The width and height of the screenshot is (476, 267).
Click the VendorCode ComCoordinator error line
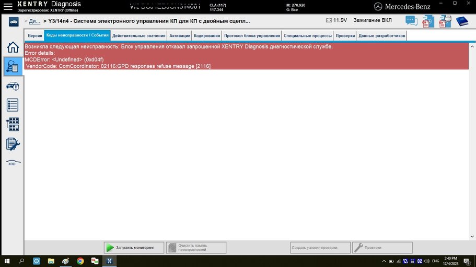click(x=119, y=66)
